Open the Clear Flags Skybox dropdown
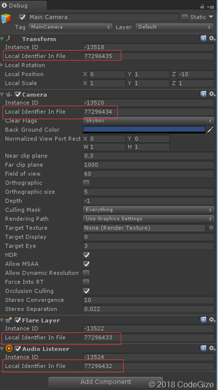 148,121
